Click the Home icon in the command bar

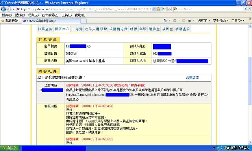pos(165,20)
